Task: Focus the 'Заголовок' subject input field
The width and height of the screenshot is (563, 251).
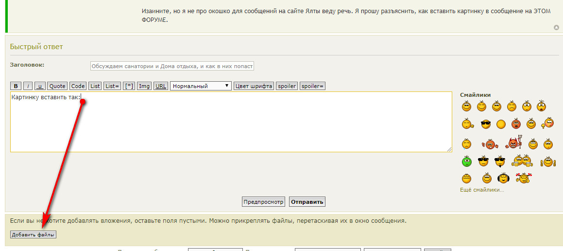Action: pos(172,66)
